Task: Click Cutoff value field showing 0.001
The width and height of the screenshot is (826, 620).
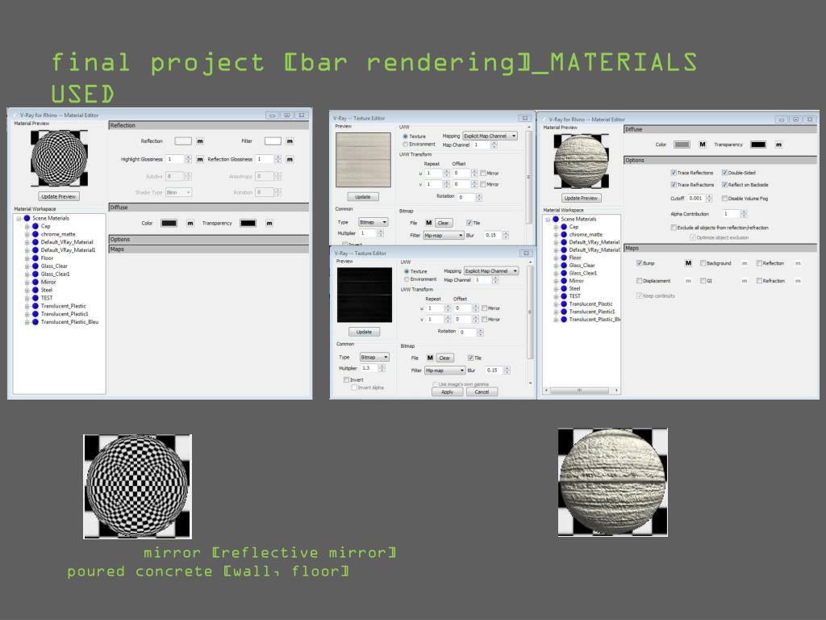Action: tap(696, 199)
